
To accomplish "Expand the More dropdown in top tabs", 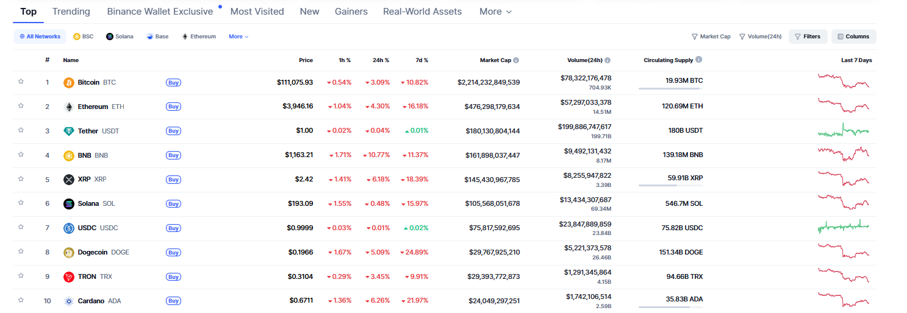I will (495, 12).
